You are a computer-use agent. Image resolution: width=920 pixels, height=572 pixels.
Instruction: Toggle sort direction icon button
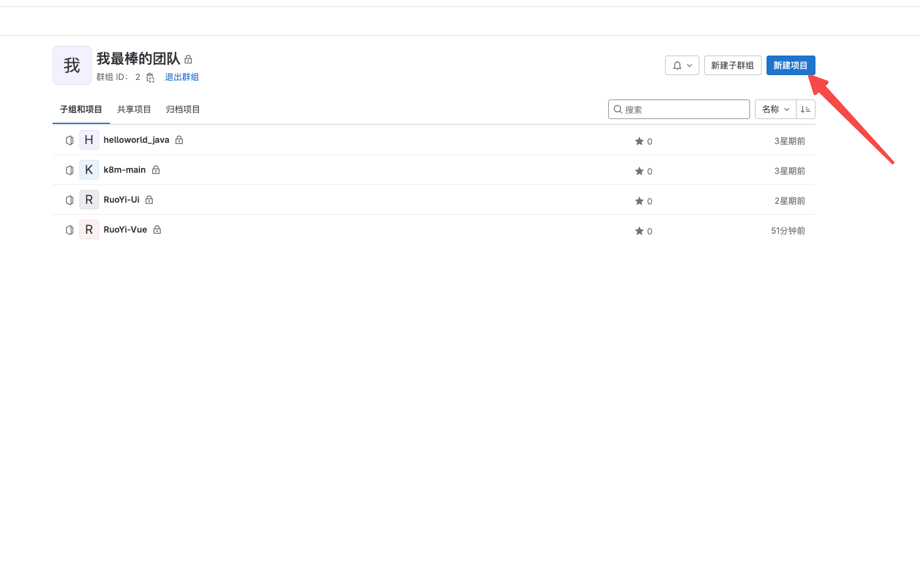coord(805,109)
